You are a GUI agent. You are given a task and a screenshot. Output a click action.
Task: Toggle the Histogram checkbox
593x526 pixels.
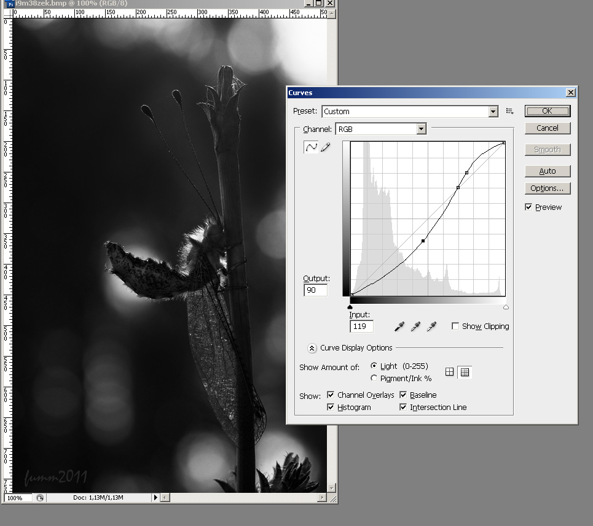coord(331,407)
